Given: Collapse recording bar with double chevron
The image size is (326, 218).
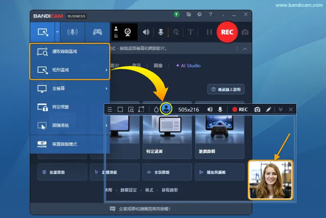Looking at the screenshot, I should [x=280, y=110].
